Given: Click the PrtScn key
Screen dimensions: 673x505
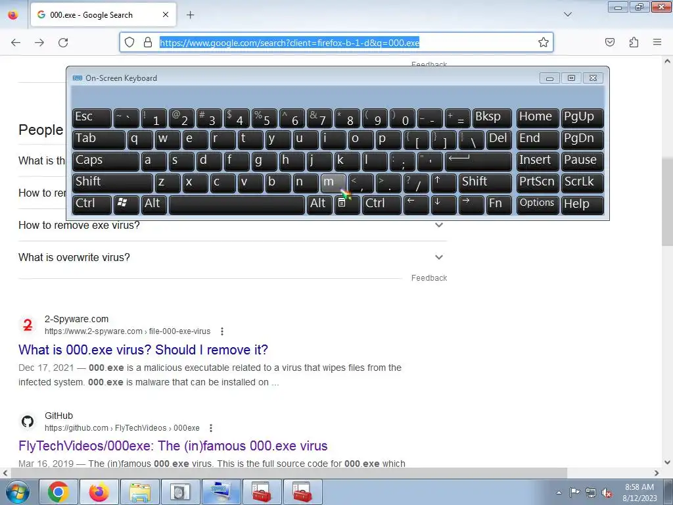Looking at the screenshot, I should tap(538, 183).
